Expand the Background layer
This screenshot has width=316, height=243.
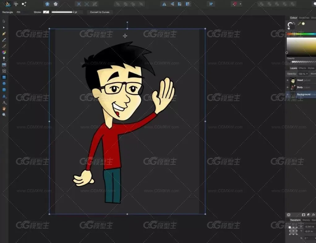pyautogui.click(x=288, y=94)
